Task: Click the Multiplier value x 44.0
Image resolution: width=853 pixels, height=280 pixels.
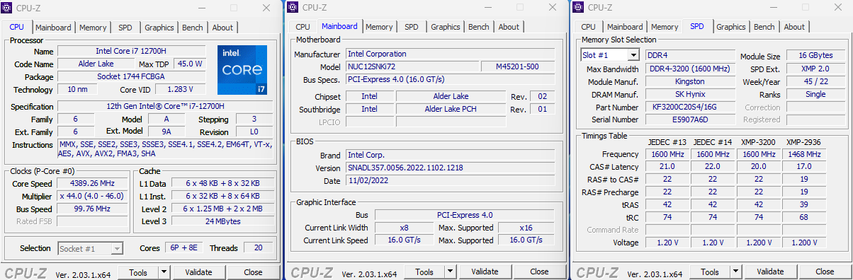Action: pyautogui.click(x=92, y=196)
